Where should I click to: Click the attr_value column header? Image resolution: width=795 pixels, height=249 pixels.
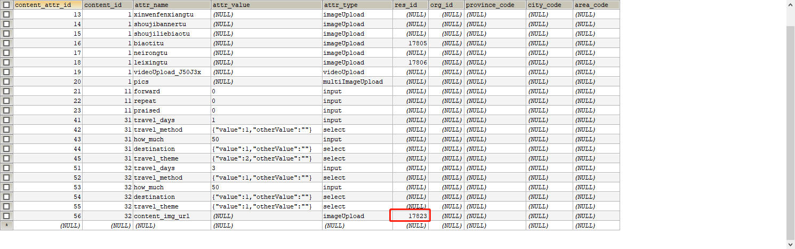point(267,5)
